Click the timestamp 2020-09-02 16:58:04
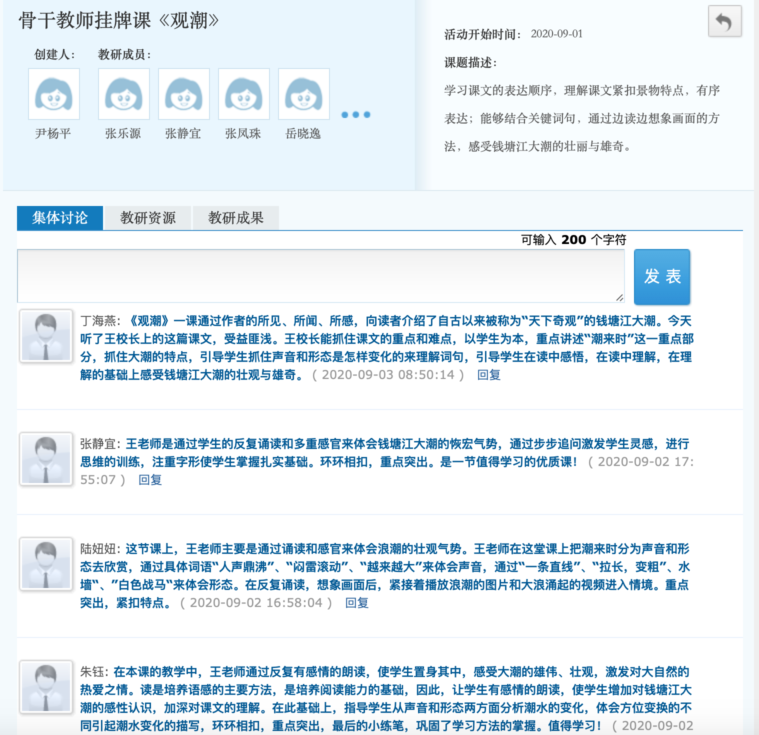The image size is (759, 735). pyautogui.click(x=256, y=603)
